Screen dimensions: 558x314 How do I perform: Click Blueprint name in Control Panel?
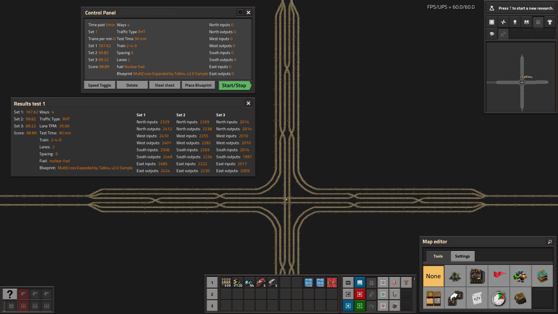point(171,74)
